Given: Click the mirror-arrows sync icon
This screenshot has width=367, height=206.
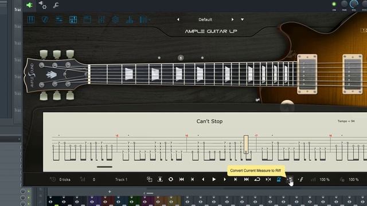Looking at the screenshot, I should [268, 179].
